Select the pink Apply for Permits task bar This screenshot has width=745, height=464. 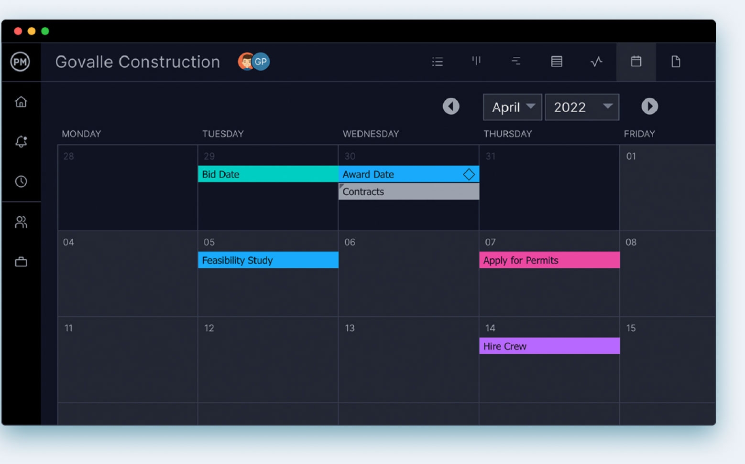[x=549, y=260]
